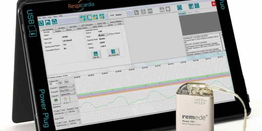262x131 pixels.
Task: Click the Battery status value GOOD
Action: click(102, 43)
